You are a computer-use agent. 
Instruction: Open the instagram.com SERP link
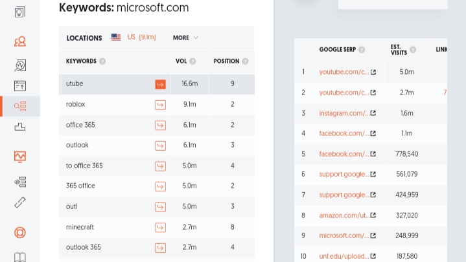pos(344,113)
